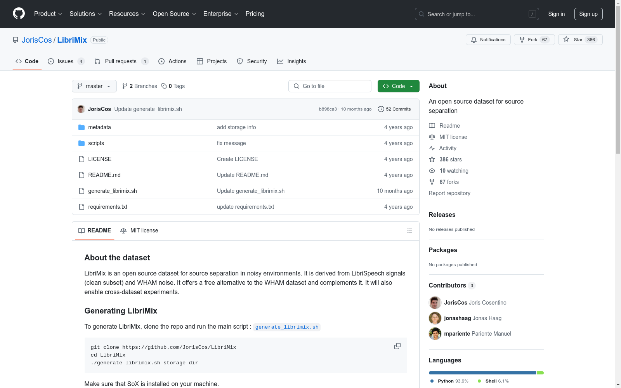Open the Security tab

[x=252, y=61]
